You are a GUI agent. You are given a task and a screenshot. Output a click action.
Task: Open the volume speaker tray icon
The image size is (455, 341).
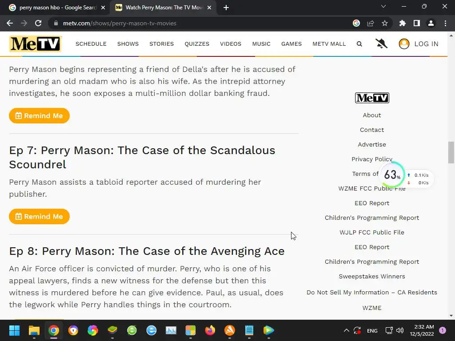click(400, 330)
